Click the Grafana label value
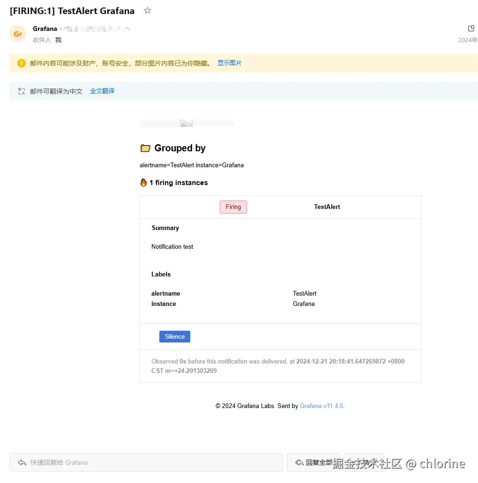 pos(304,304)
